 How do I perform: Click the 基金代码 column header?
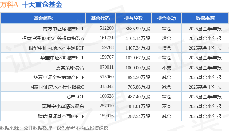click(x=100, y=18)
